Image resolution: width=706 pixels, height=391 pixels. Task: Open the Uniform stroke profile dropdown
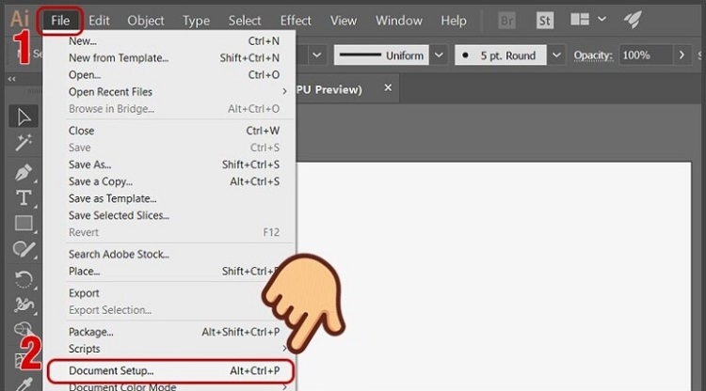tap(439, 55)
